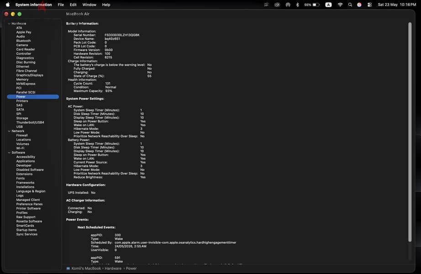Open the Edit menu
Viewport: 421px width, 274px height.
pos(73,5)
